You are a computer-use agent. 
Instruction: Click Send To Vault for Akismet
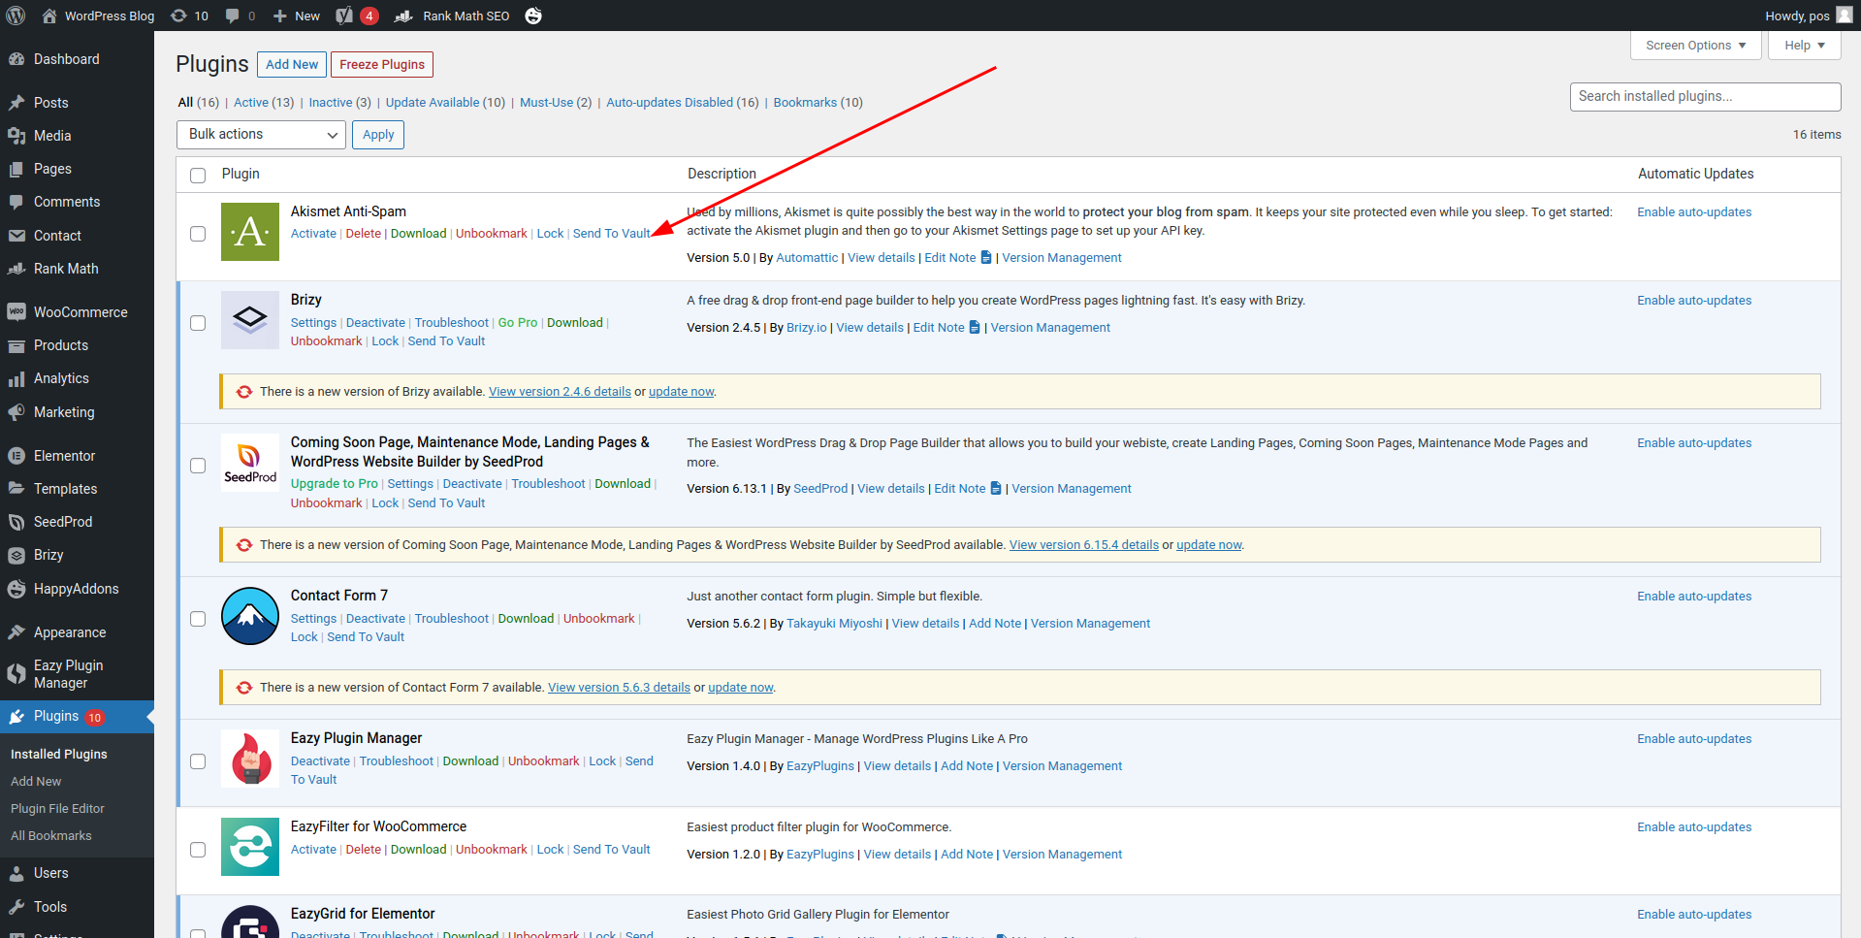[611, 234]
